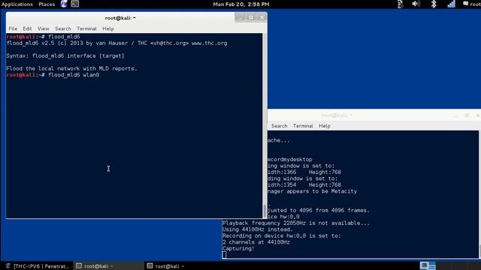Click 'Recording on device hw:0,0' line

(282, 235)
